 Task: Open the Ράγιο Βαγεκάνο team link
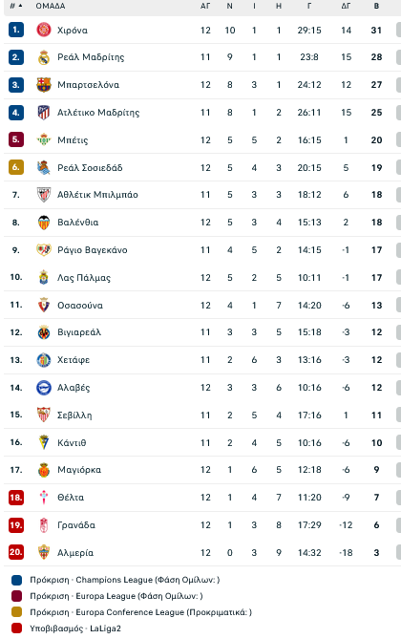click(92, 250)
